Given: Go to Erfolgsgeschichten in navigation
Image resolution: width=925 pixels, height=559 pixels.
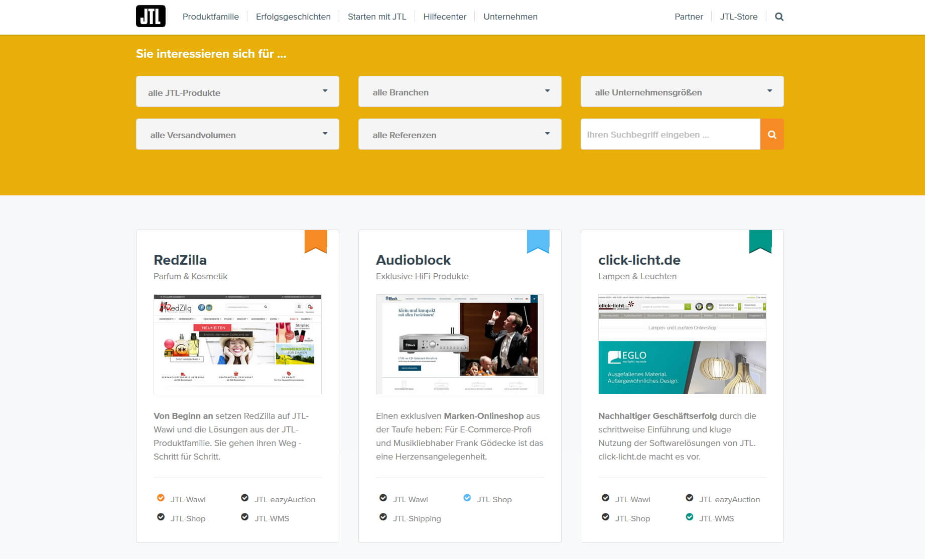Looking at the screenshot, I should [x=293, y=17].
